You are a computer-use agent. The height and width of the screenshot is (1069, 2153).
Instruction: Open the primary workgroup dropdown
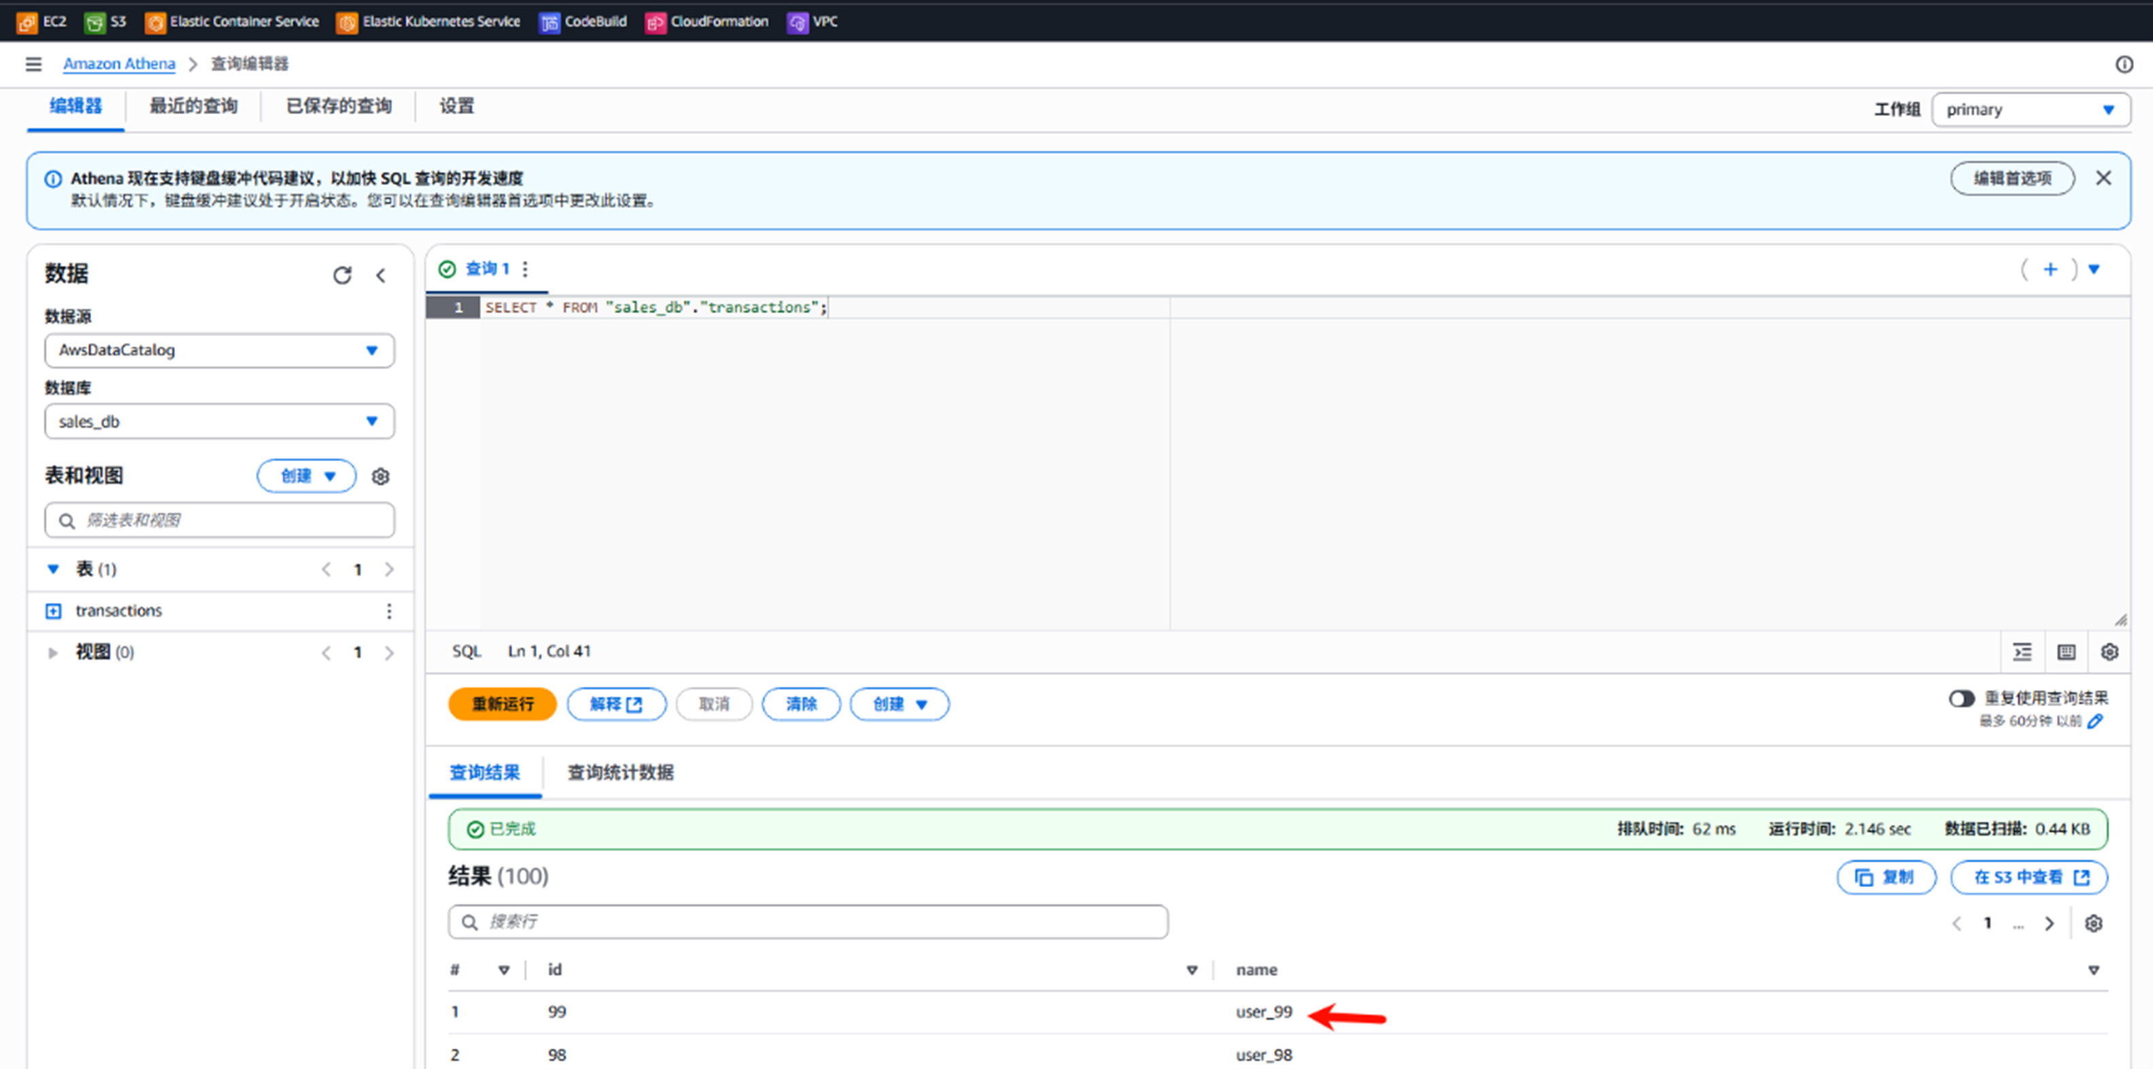point(2030,110)
